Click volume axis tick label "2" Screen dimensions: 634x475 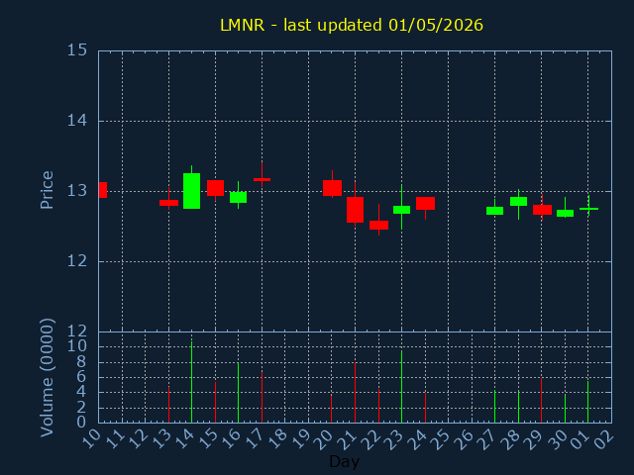pyautogui.click(x=81, y=408)
